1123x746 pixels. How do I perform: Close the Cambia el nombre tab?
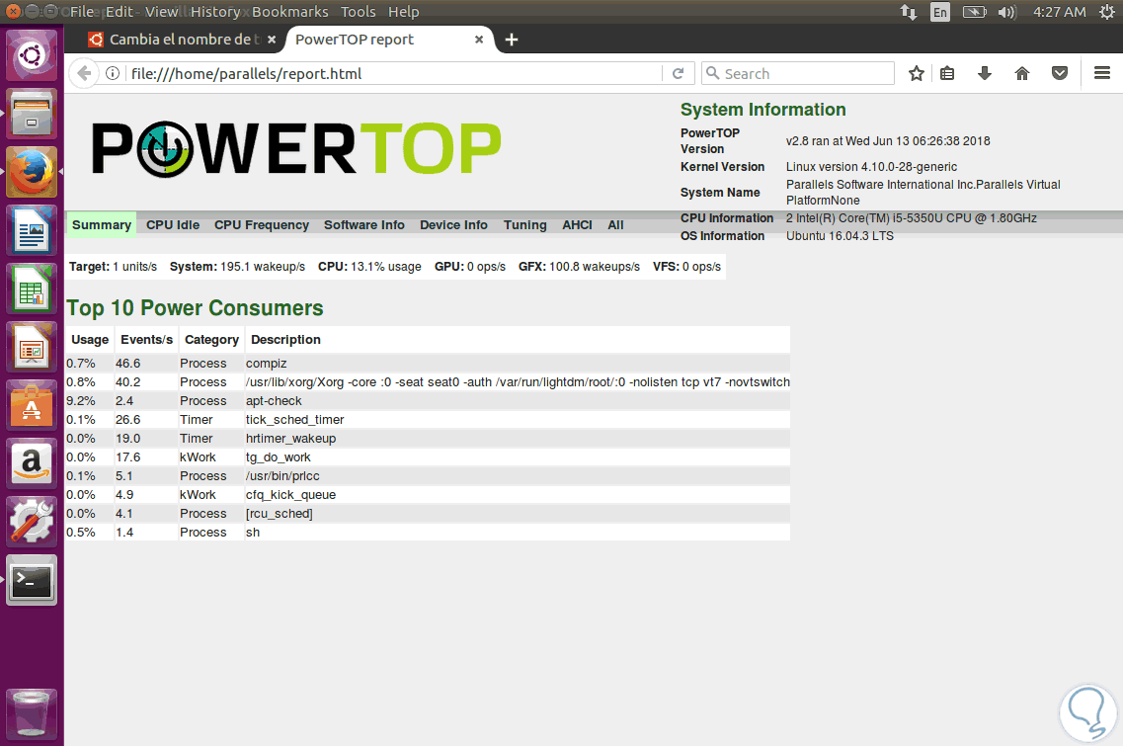click(x=272, y=40)
